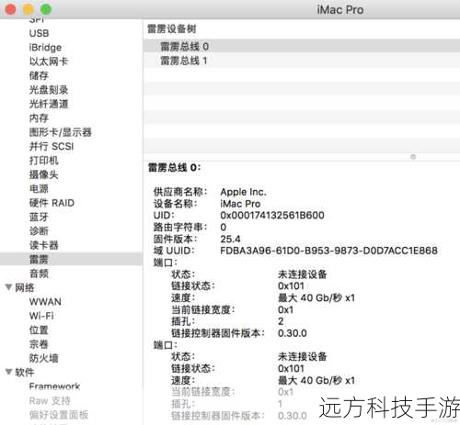Select 储存 in the sidebar
This screenshot has height=425, width=460.
click(39, 75)
